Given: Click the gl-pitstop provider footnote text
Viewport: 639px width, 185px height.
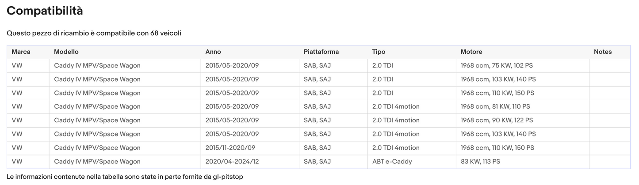Looking at the screenshot, I should (x=125, y=177).
